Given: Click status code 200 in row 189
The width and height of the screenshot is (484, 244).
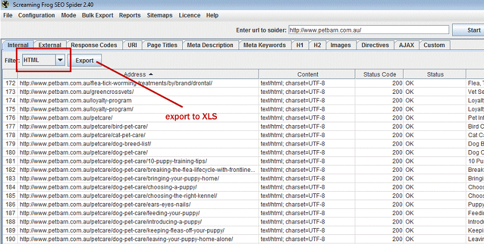Looking at the screenshot, I should click(x=397, y=230).
